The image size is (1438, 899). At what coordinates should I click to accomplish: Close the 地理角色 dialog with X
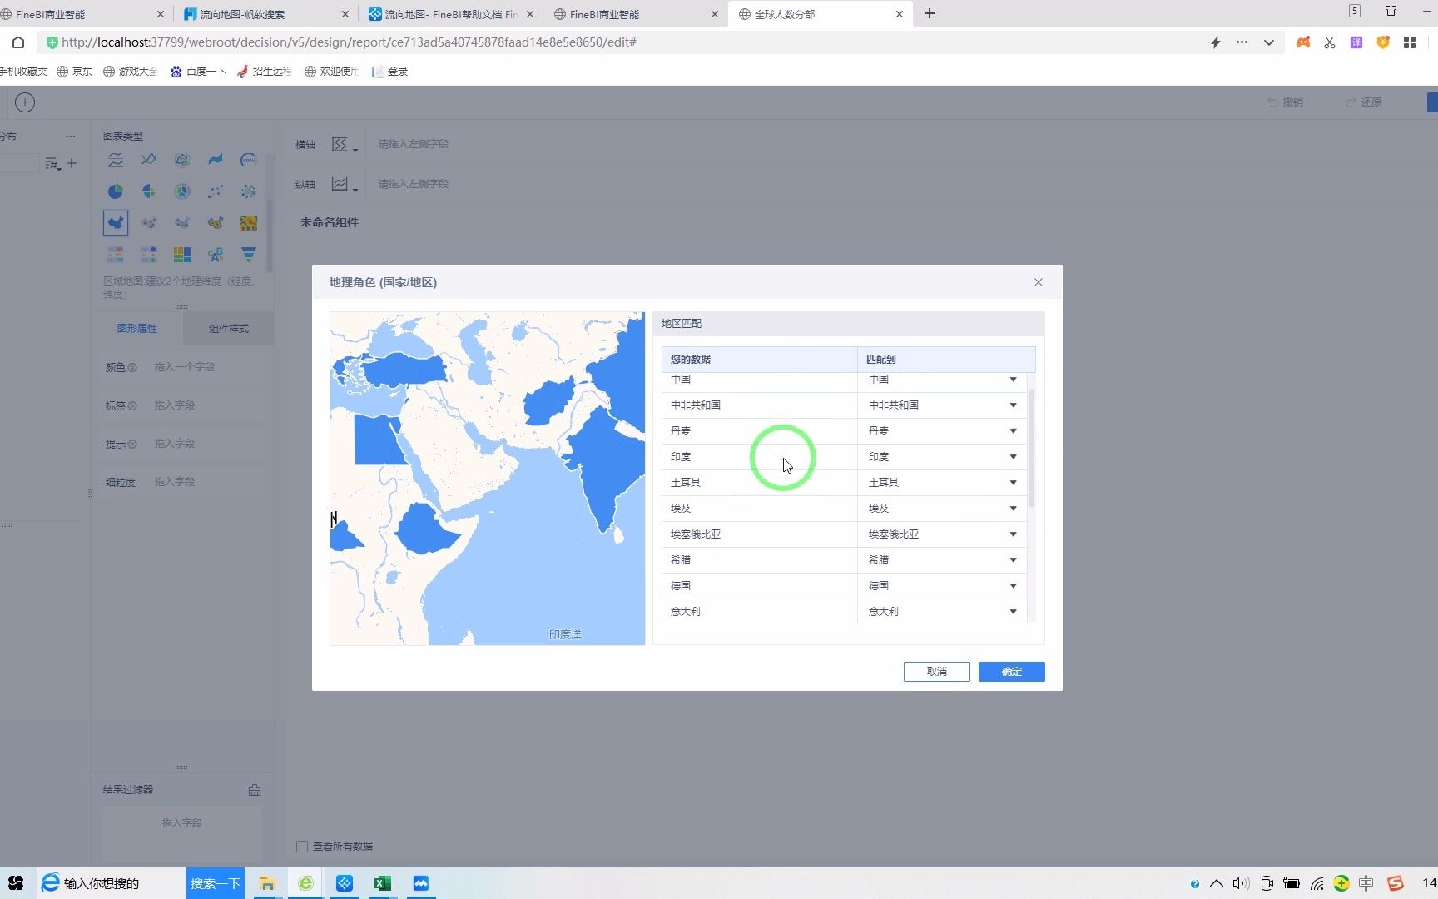pyautogui.click(x=1039, y=282)
